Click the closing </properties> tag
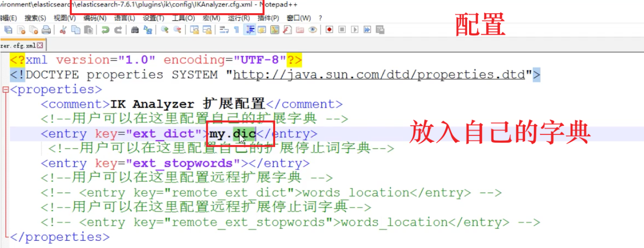The width and height of the screenshot is (644, 248). (x=60, y=237)
